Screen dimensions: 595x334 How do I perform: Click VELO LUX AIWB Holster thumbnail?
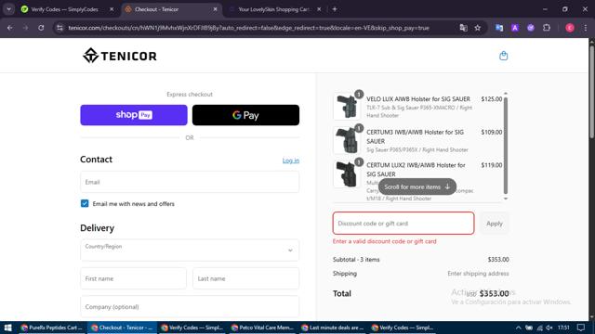(347, 107)
